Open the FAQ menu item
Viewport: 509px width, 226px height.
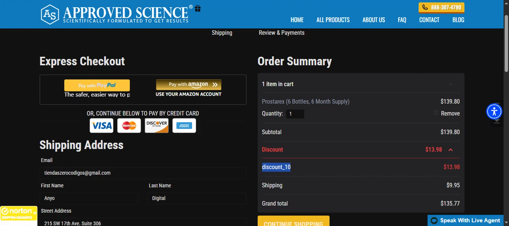point(402,20)
